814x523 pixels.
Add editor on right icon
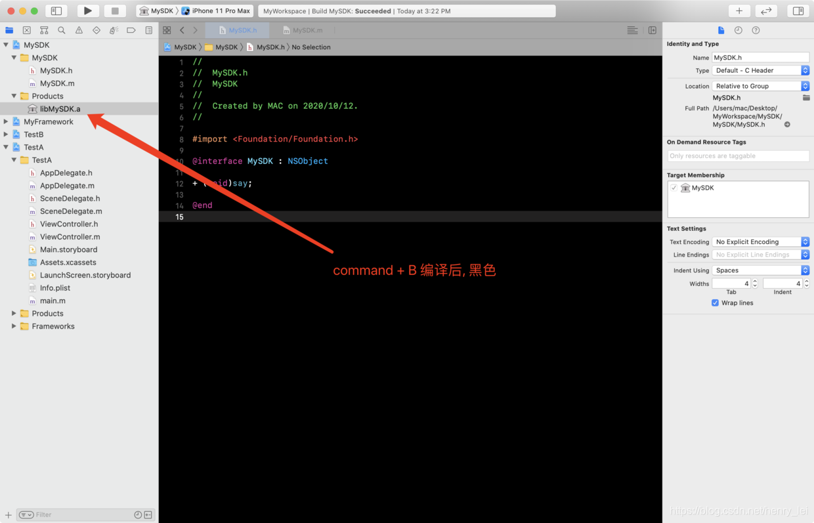(653, 30)
